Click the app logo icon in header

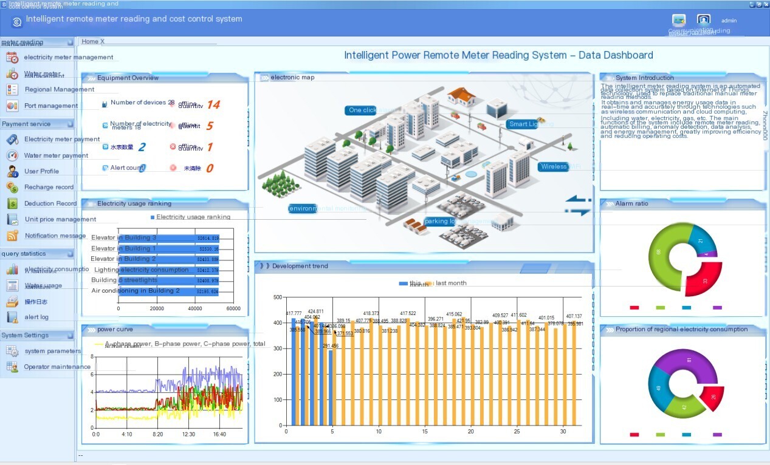pos(17,22)
